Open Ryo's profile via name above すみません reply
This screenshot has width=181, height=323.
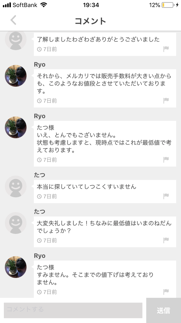[x=40, y=256]
